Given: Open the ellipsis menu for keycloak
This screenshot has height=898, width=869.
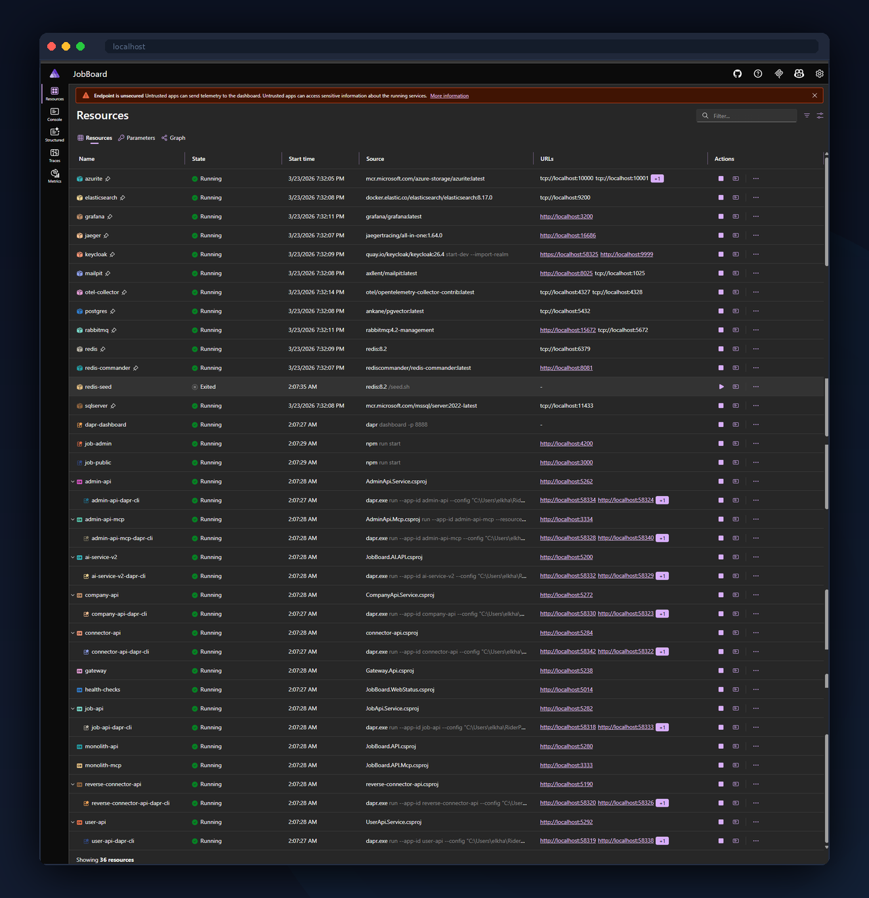Looking at the screenshot, I should click(x=756, y=254).
